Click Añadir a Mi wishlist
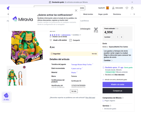141x113 pixels. point(60,40)
